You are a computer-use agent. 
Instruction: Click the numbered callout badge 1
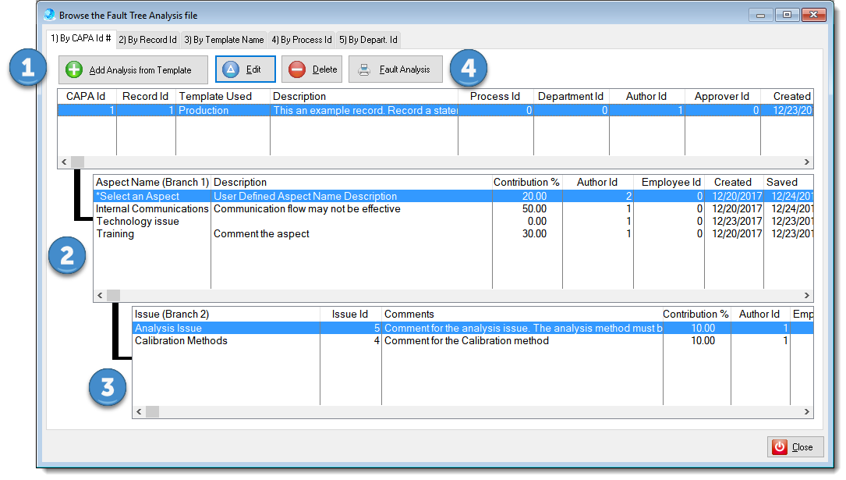pos(27,68)
